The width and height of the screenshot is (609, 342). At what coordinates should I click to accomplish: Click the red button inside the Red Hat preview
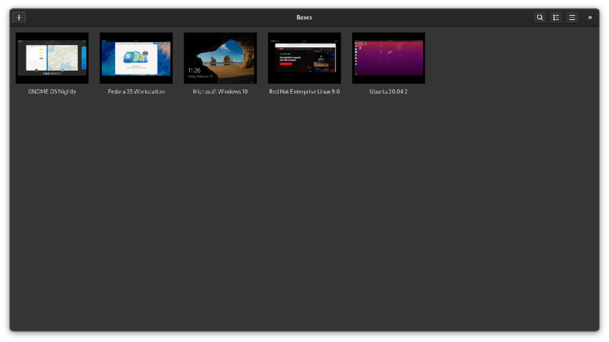285,64
